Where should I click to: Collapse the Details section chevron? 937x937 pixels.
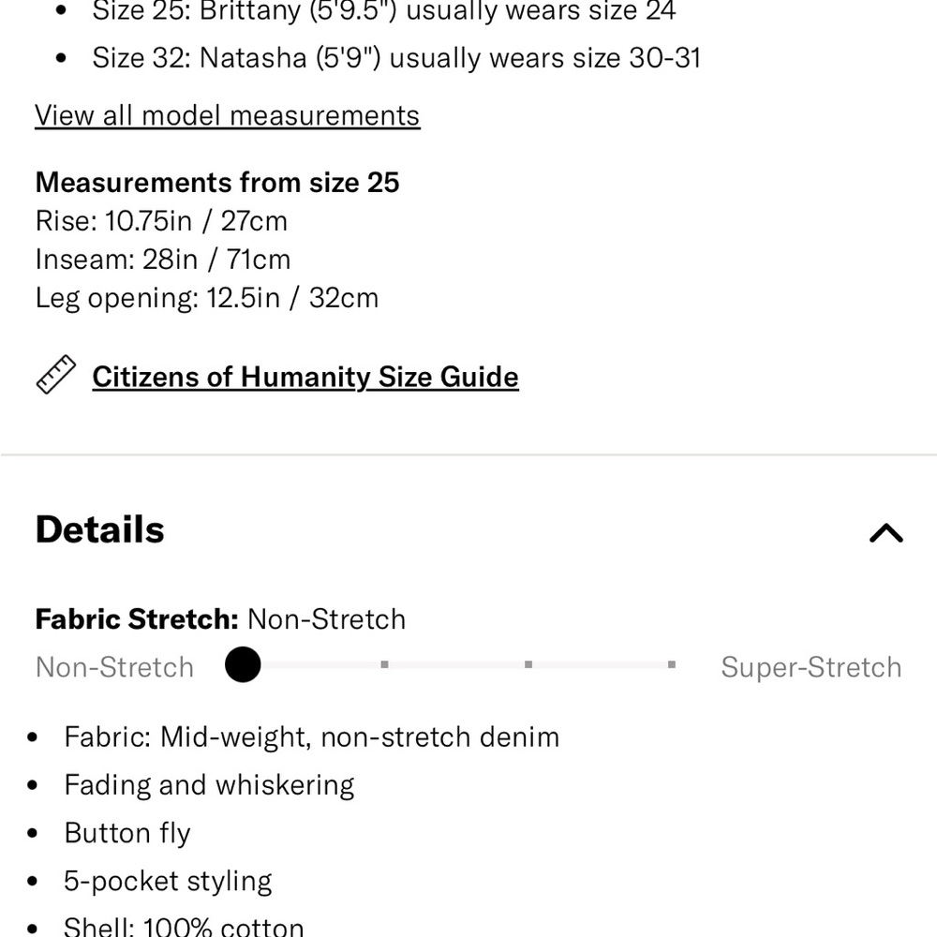pos(886,532)
